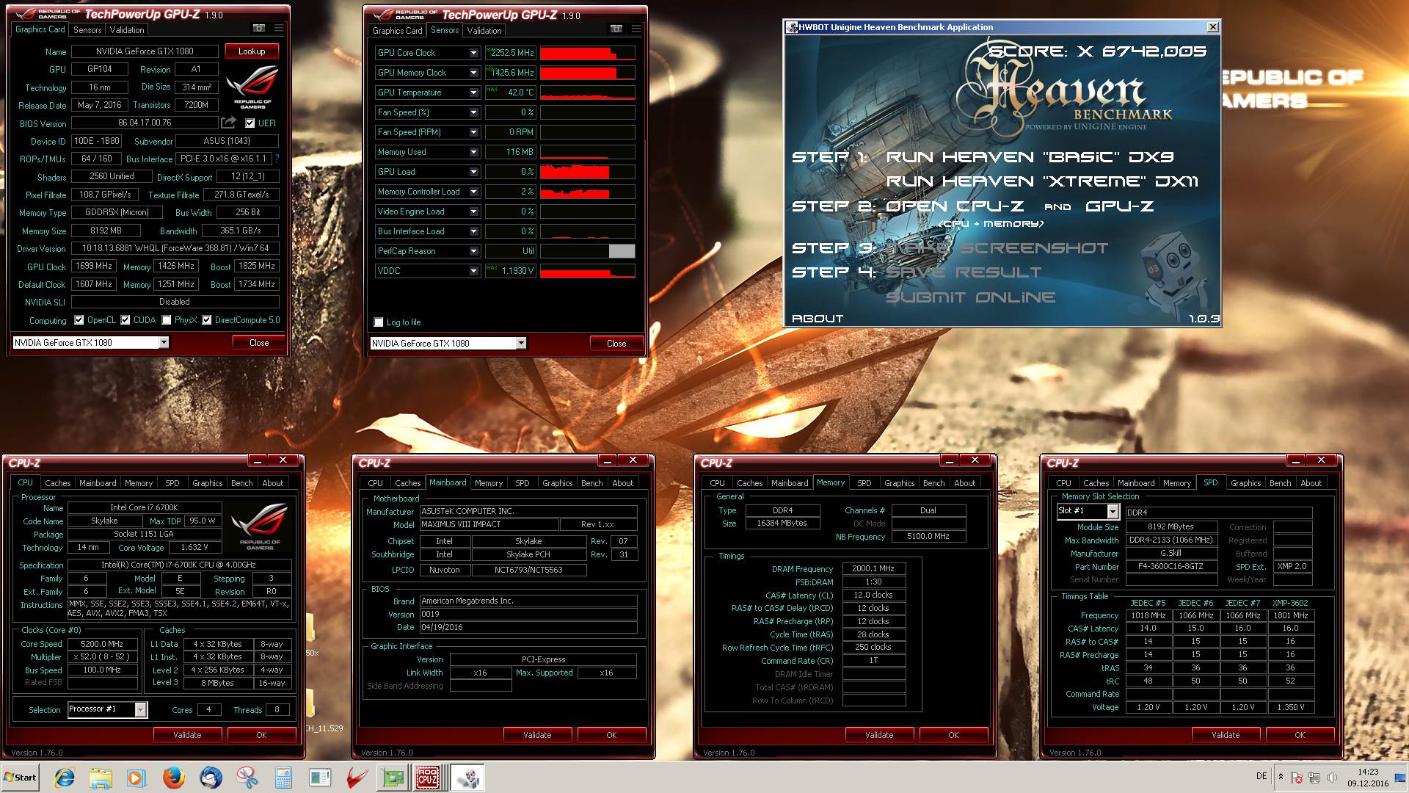
Task: Launch Internet Explorer from the taskbar
Action: (x=65, y=778)
